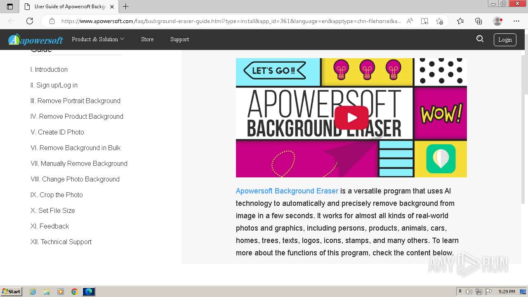Select Microsoft Edge taskbar button

89,292
